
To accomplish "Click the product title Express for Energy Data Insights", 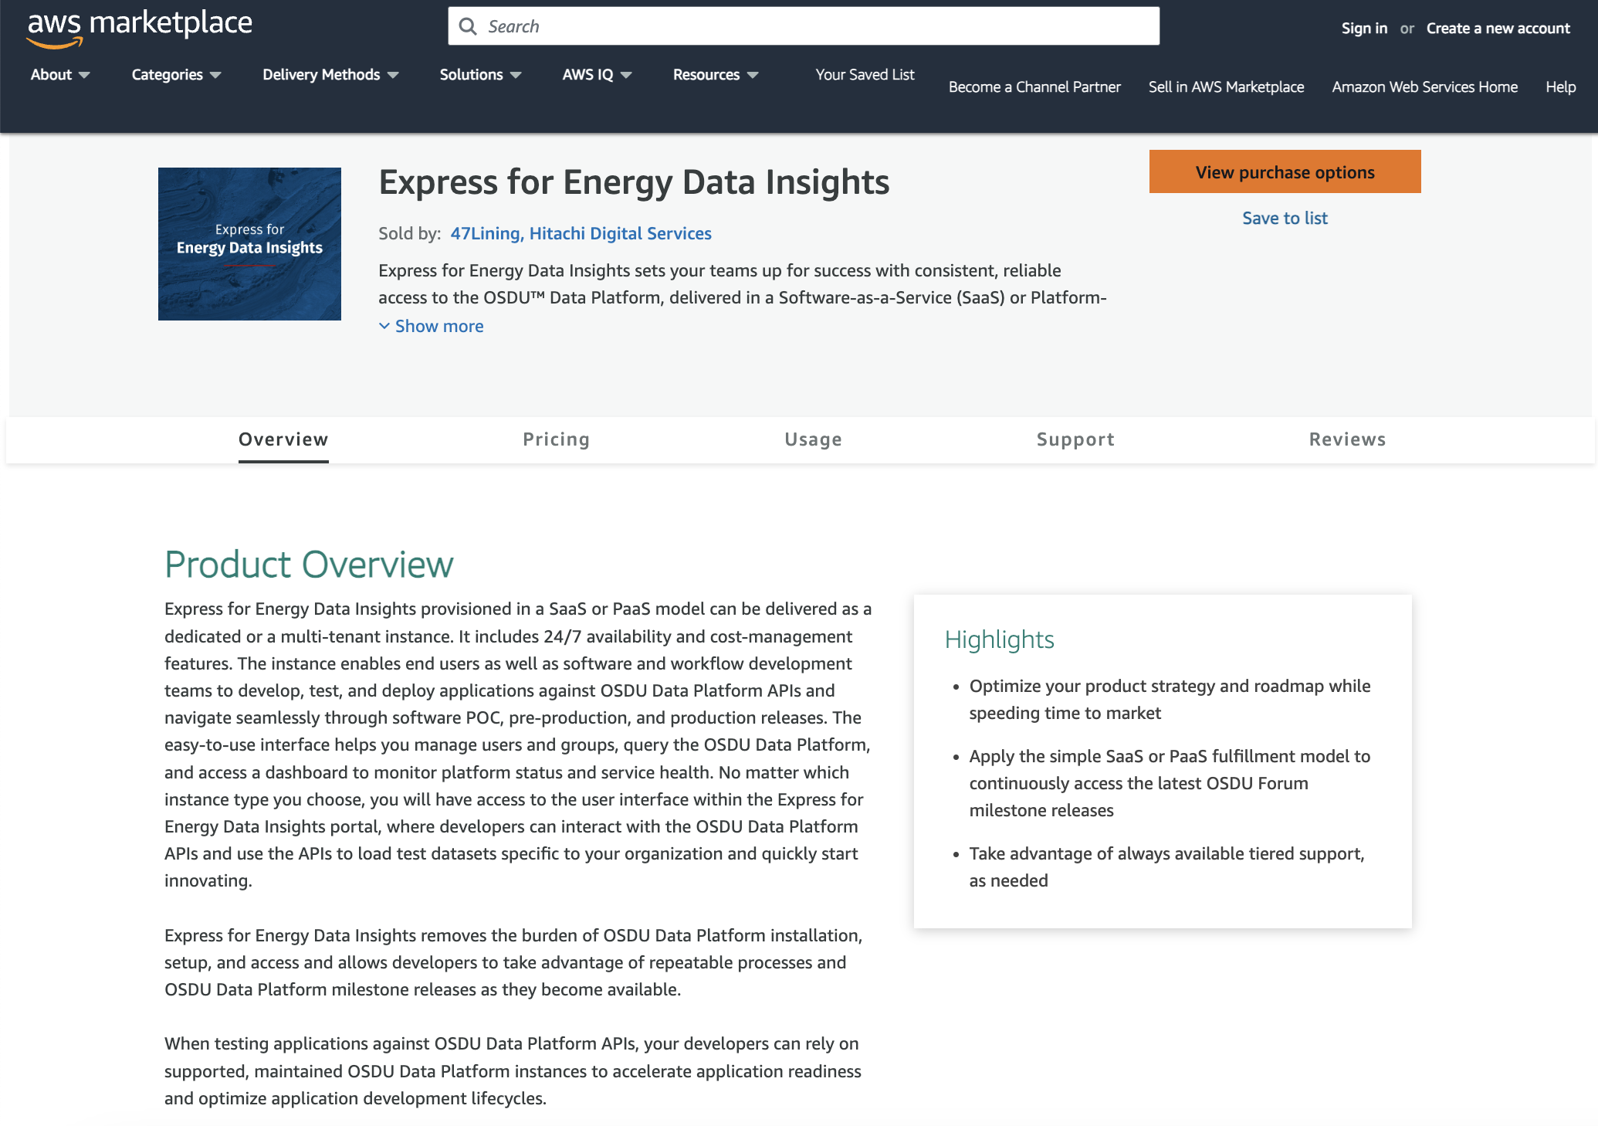I will click(634, 182).
